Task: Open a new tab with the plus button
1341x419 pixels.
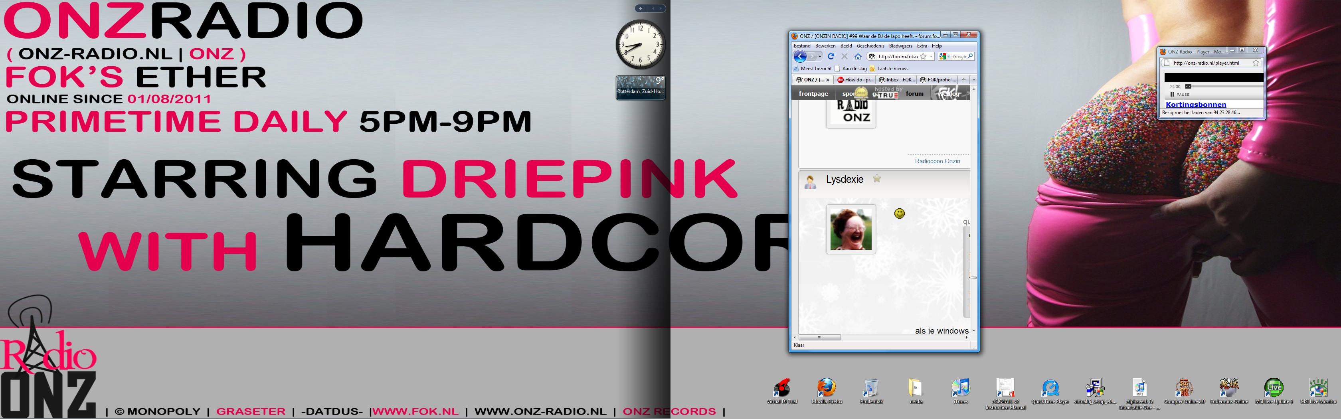Action: click(x=963, y=80)
